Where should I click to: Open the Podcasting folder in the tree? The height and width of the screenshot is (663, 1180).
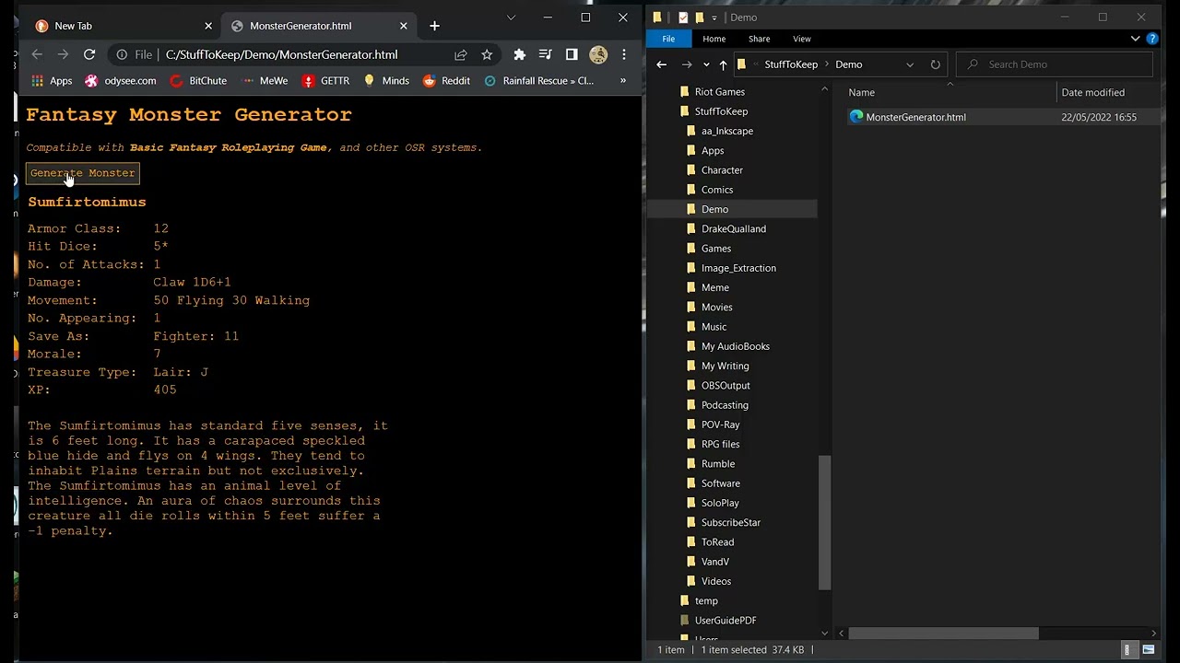coord(725,405)
